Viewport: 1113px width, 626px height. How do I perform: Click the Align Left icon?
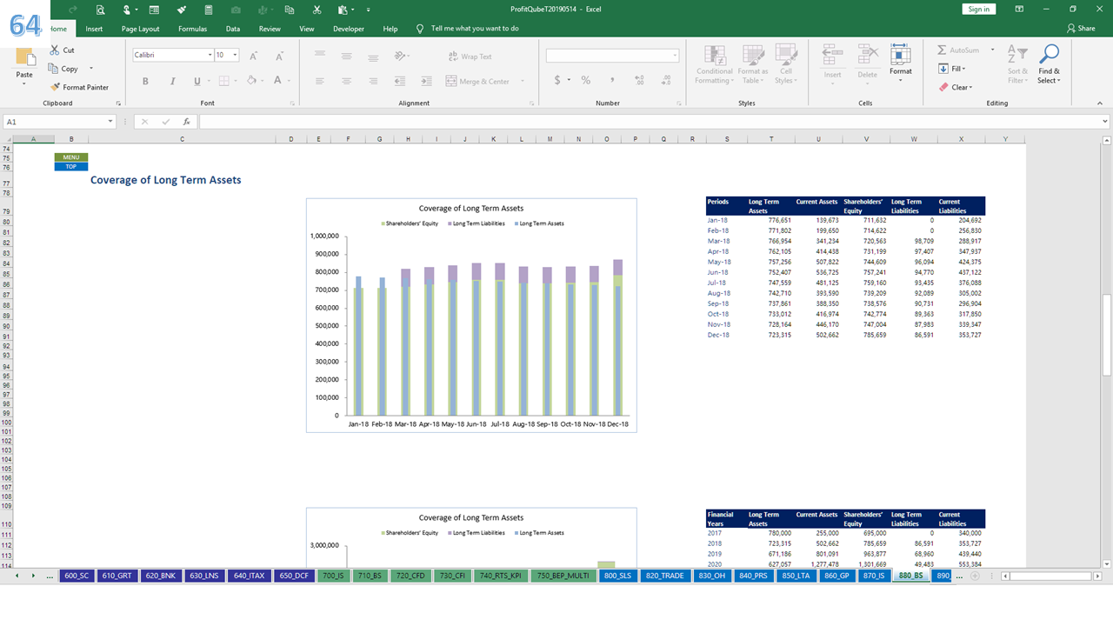(319, 81)
